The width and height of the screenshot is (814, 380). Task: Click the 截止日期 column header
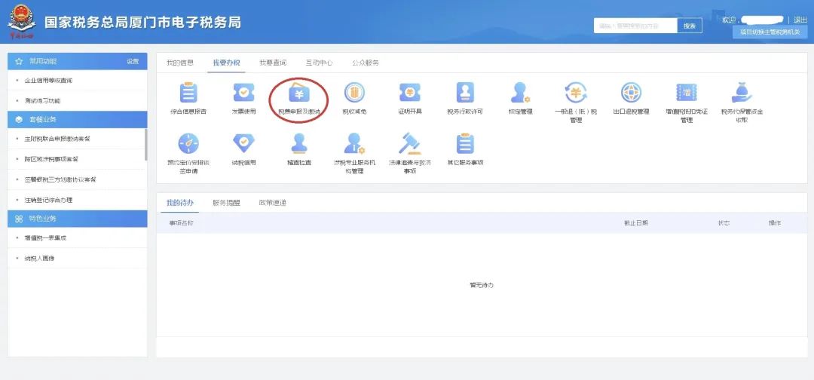pyautogui.click(x=636, y=223)
